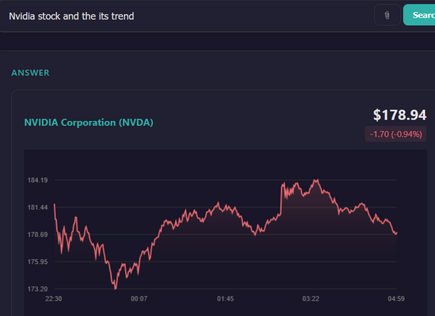Click the 175.95 y-axis label

[37, 262]
